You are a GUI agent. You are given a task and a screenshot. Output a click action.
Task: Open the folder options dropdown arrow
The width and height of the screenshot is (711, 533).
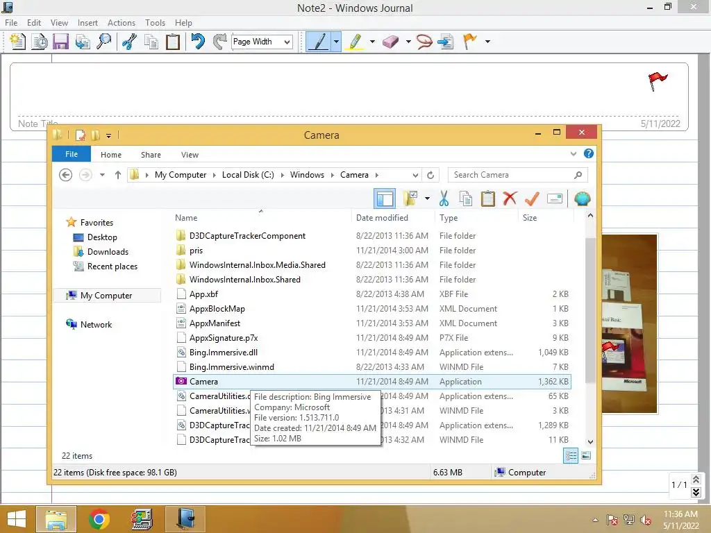point(427,198)
